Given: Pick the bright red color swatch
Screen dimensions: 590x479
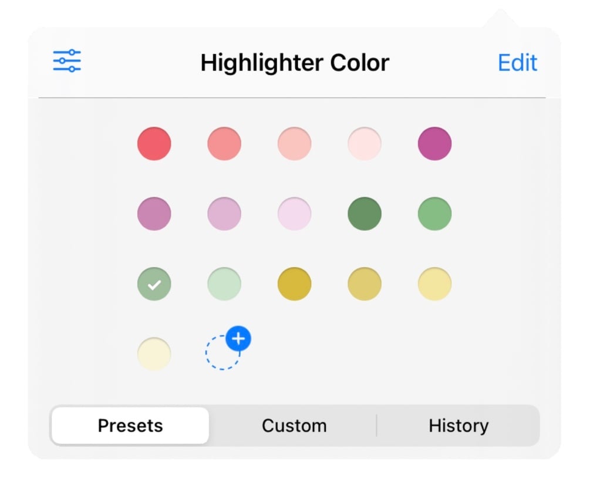Looking at the screenshot, I should 154,143.
